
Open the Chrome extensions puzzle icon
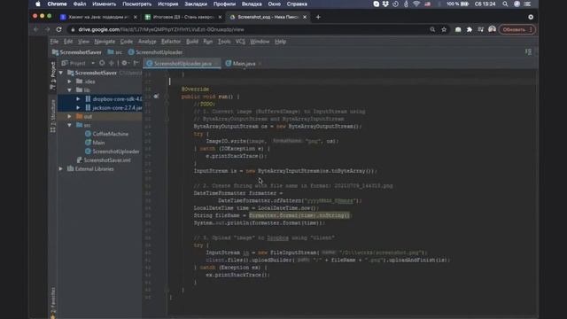(x=470, y=29)
